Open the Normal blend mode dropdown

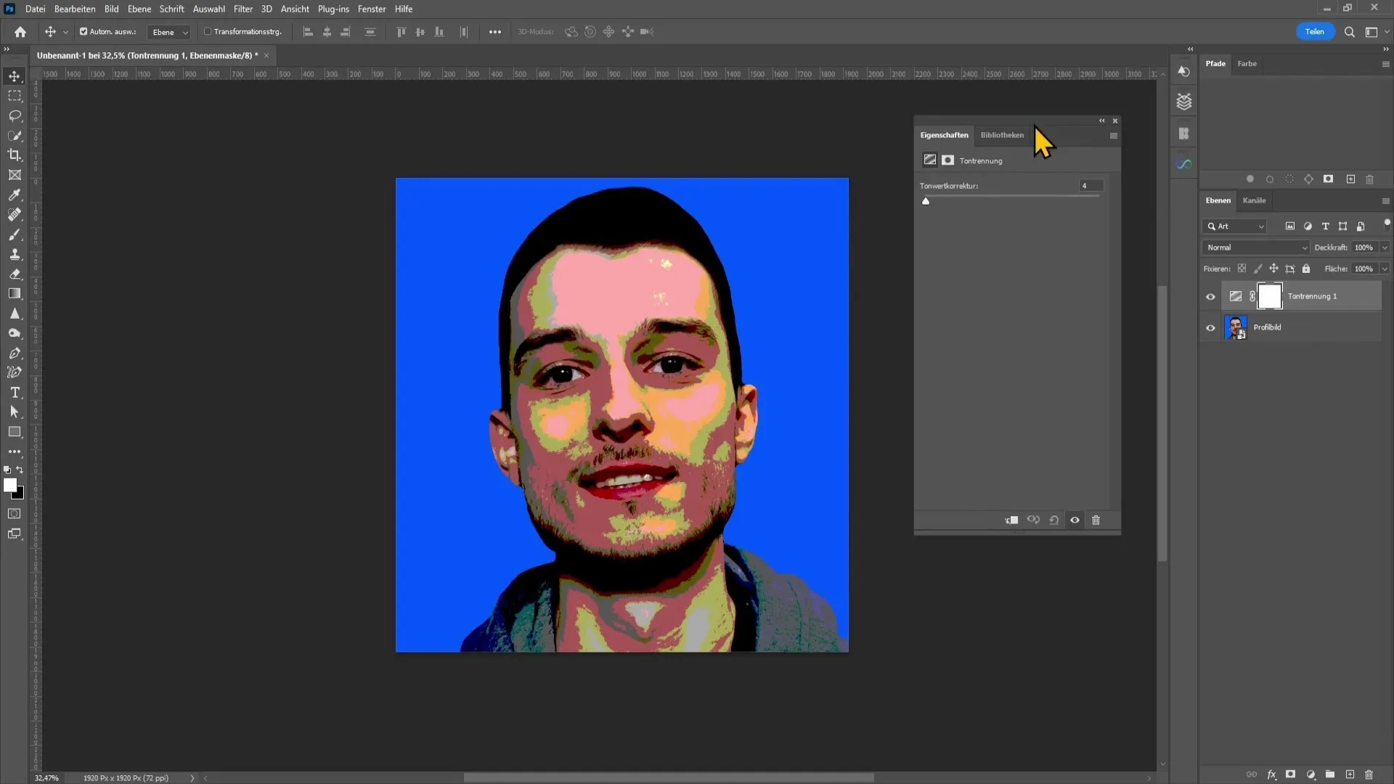point(1255,248)
